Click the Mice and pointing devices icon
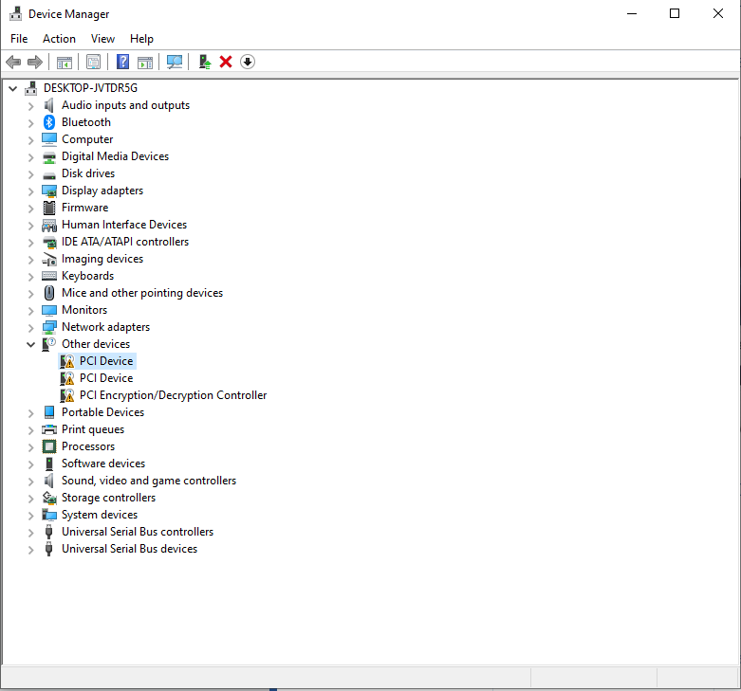Screen dimensions: 741x691 (49, 293)
